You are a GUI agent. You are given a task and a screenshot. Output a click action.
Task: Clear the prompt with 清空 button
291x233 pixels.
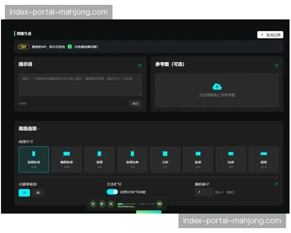135,103
